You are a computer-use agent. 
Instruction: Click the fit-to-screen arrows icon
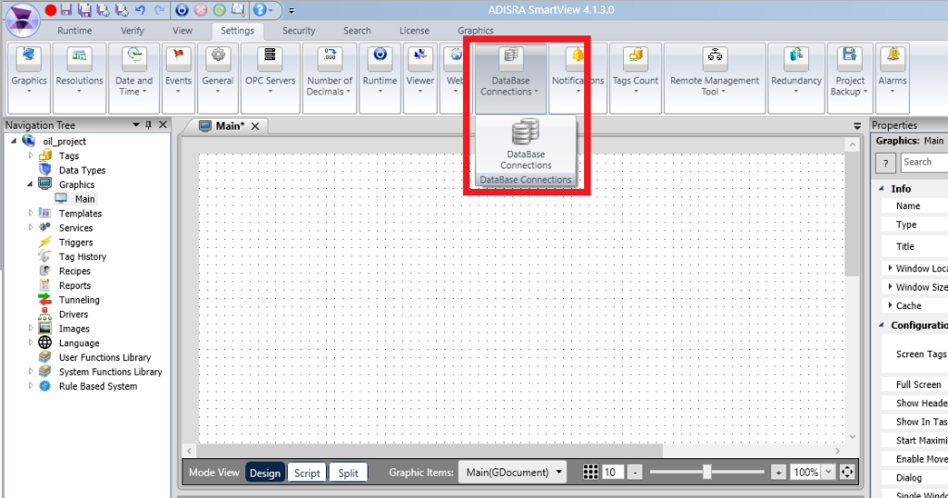[847, 472]
